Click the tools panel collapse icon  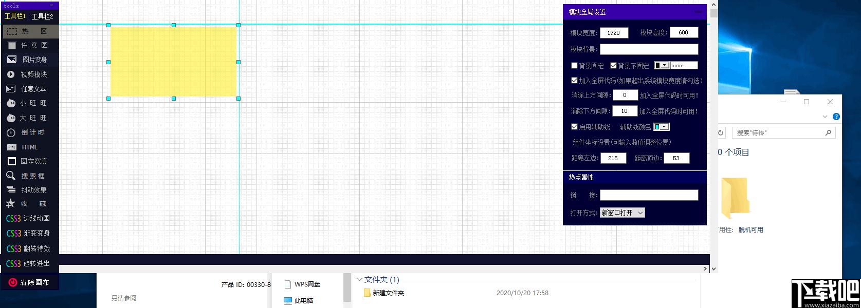pyautogui.click(x=51, y=6)
